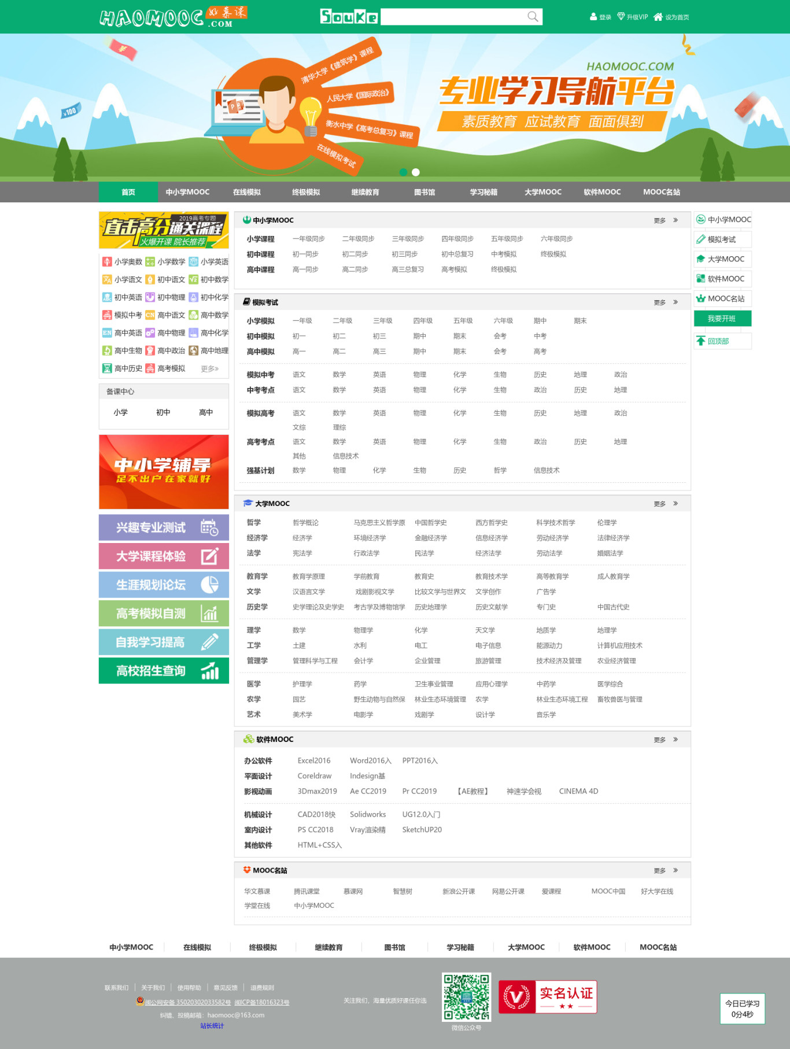Click the 大学课程体验 banner button
790x1049 pixels.
[x=164, y=556]
